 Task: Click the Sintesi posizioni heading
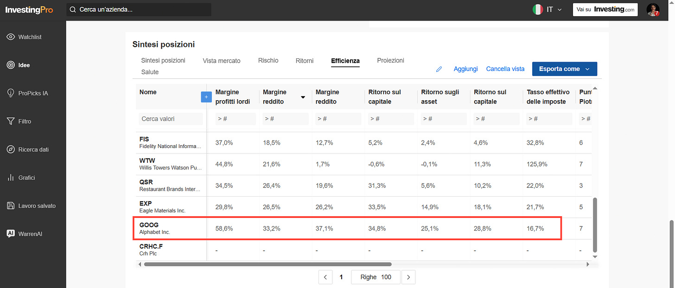coord(164,45)
